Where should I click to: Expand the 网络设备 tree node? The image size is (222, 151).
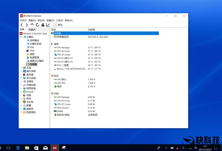pyautogui.click(x=21, y=88)
